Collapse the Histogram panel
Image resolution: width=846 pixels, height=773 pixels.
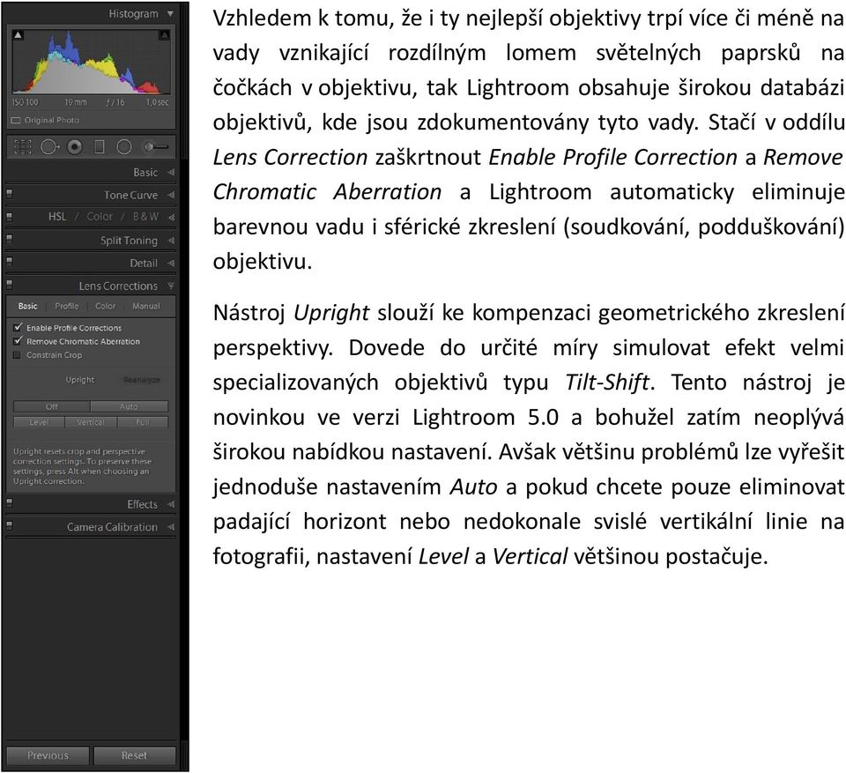tap(170, 13)
